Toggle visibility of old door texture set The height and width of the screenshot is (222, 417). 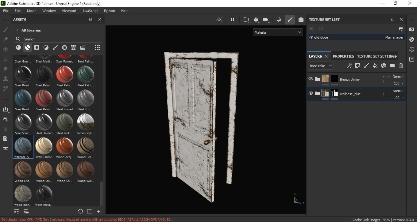click(311, 37)
